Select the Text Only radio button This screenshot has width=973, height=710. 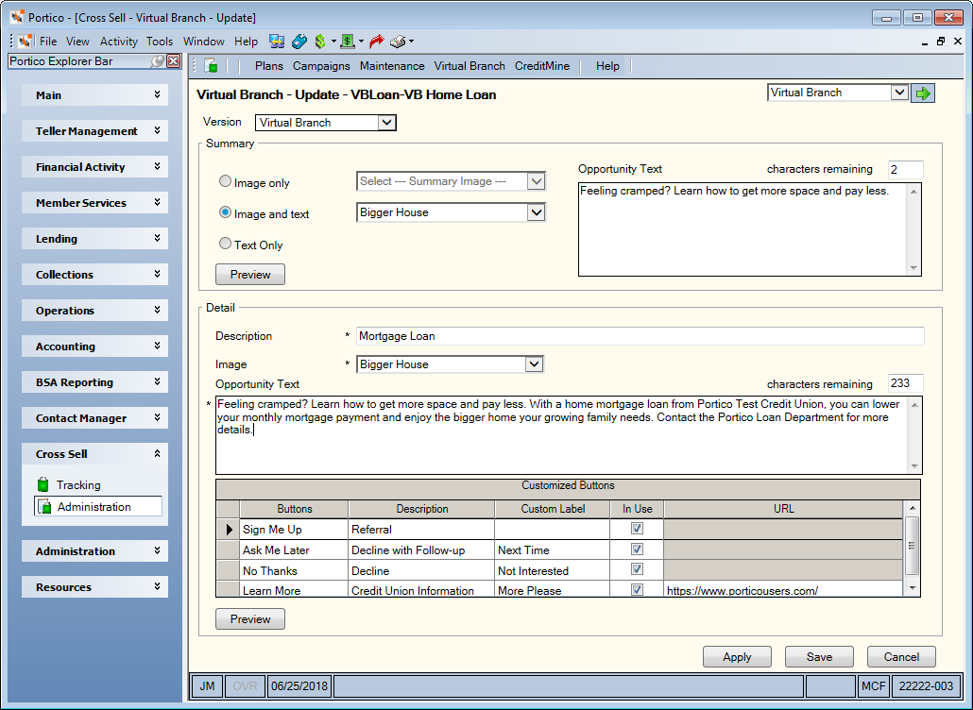click(x=225, y=244)
